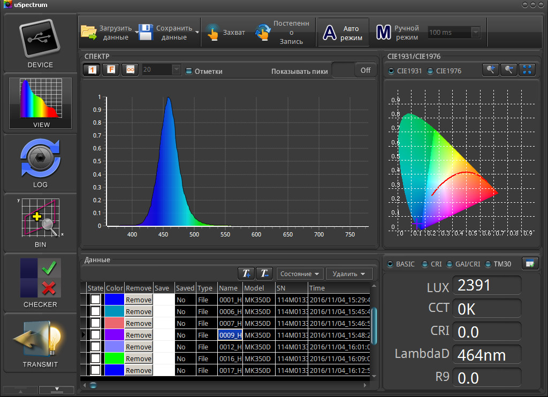The width and height of the screenshot is (548, 397).
Task: Activate Ручной режим manual mode button
Action: coord(397,33)
